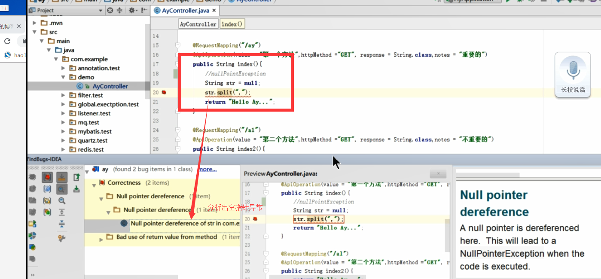This screenshot has width=601, height=279.
Task: Collapse the demo package
Action: [63, 77]
